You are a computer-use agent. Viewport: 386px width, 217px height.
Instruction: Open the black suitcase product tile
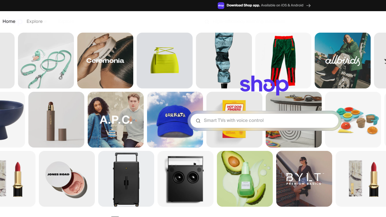(x=126, y=179)
